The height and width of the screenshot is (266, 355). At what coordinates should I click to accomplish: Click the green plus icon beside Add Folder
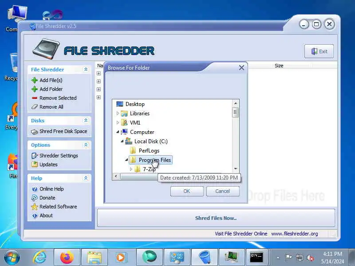35,89
